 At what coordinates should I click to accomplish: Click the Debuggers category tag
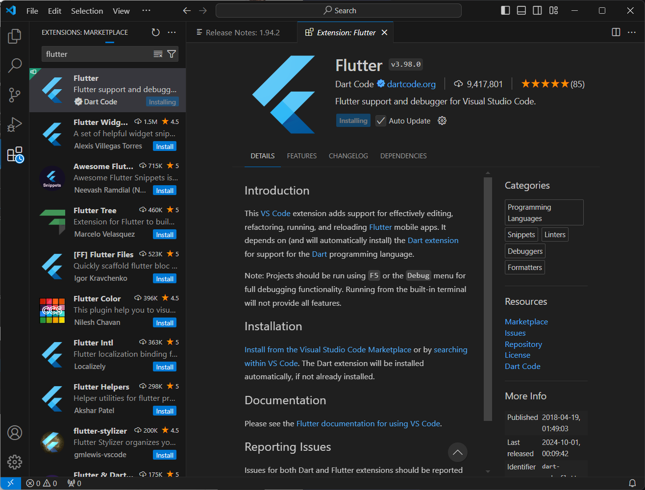click(525, 251)
